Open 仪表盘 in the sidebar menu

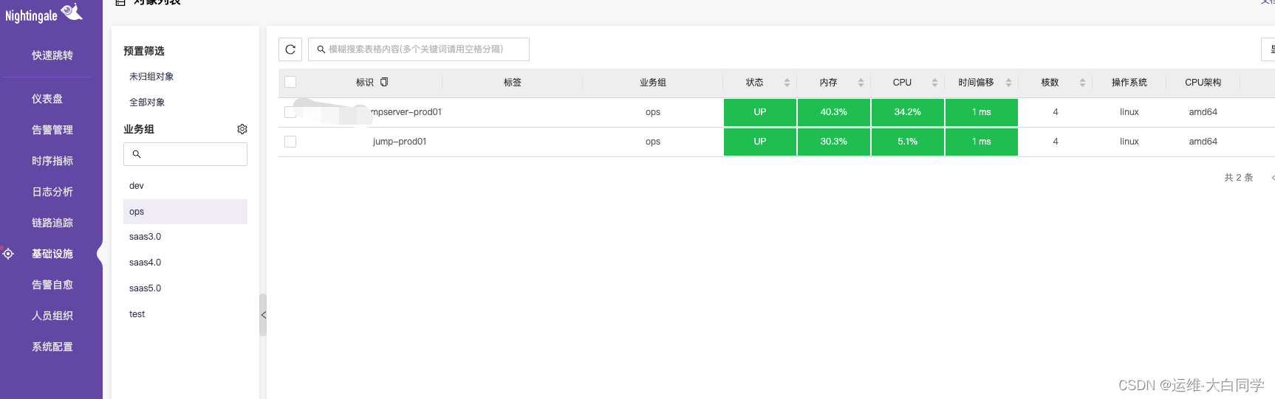coord(47,99)
